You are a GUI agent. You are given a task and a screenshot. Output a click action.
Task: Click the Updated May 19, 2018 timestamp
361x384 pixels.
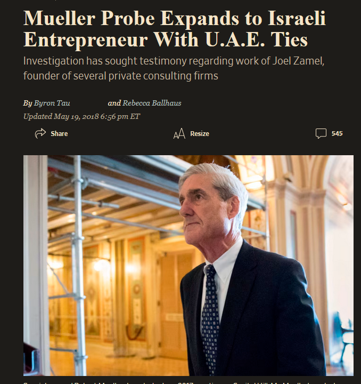click(x=81, y=116)
